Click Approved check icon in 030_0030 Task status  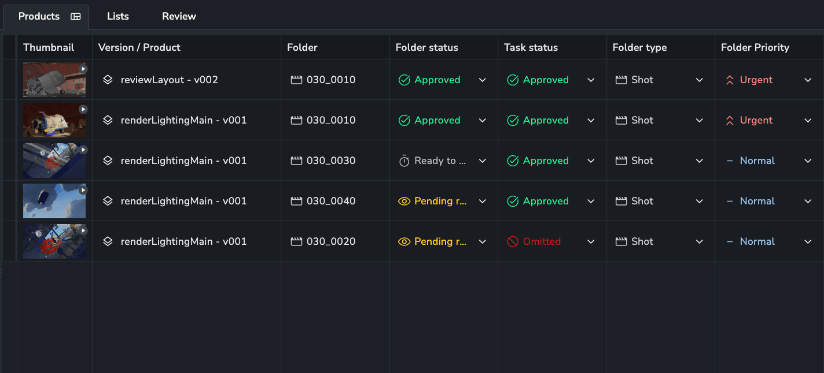coord(513,161)
